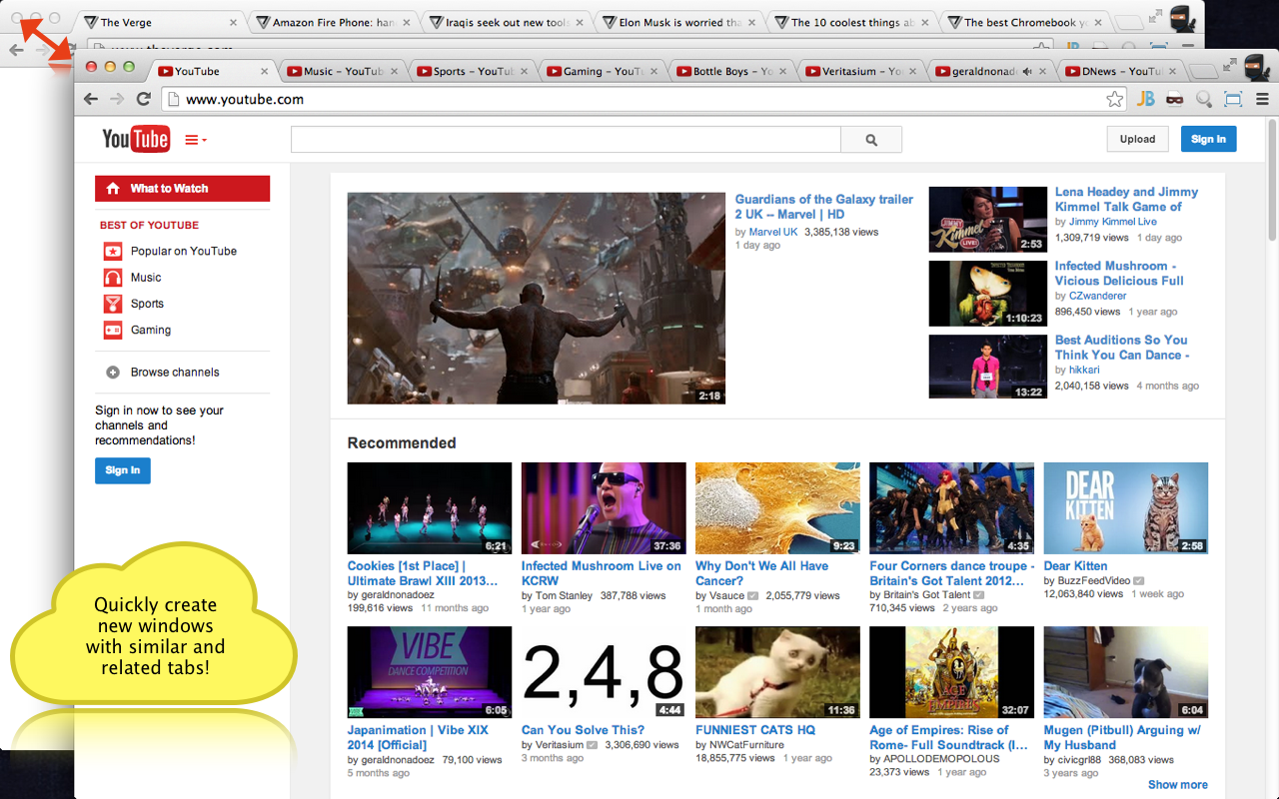Viewport: 1279px width, 799px height.
Task: Go forward in the YouTube window
Action: (x=117, y=99)
